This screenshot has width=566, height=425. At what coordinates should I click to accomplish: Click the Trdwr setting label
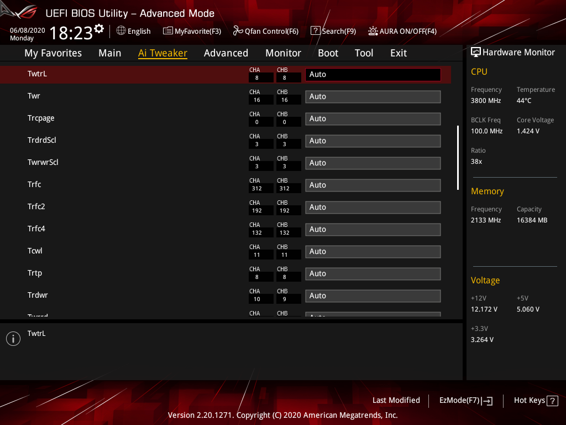tap(38, 296)
